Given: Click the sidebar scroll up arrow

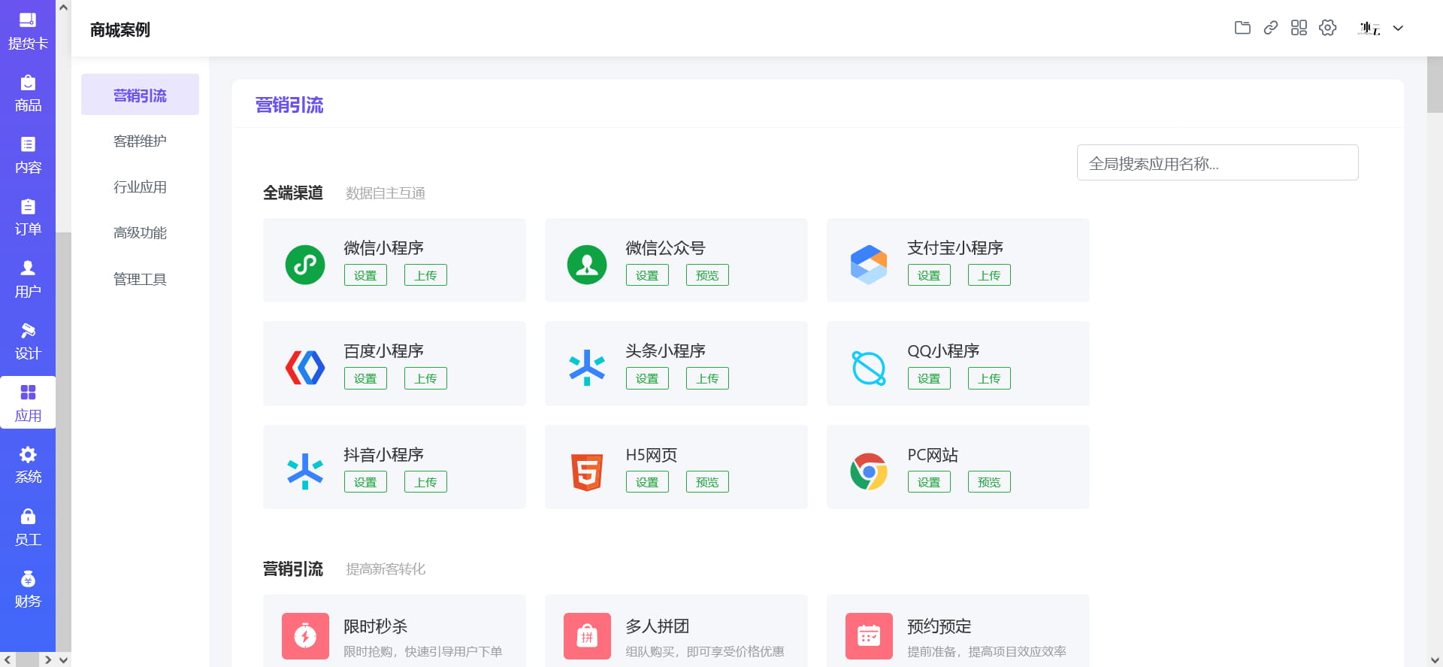Looking at the screenshot, I should click(64, 8).
